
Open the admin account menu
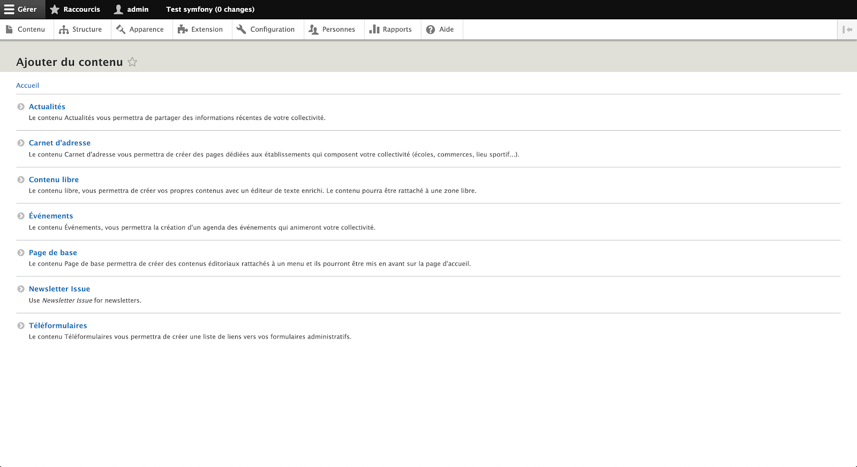click(x=138, y=10)
